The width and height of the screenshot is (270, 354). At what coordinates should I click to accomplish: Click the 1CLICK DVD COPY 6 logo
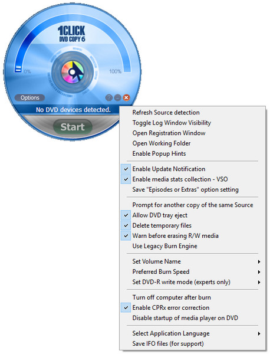[x=72, y=34]
